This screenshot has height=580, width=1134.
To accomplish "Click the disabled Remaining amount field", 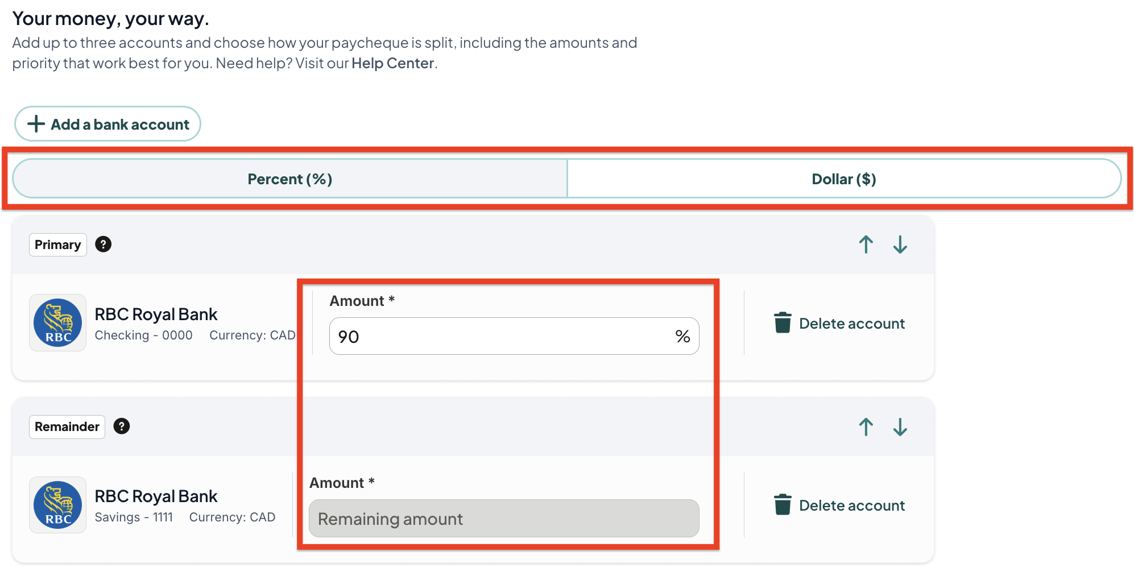I will [x=504, y=518].
